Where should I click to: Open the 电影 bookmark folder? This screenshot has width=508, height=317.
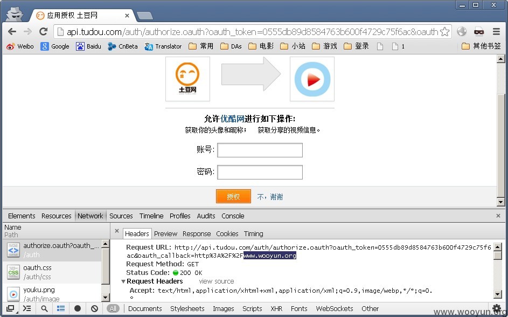coord(261,46)
